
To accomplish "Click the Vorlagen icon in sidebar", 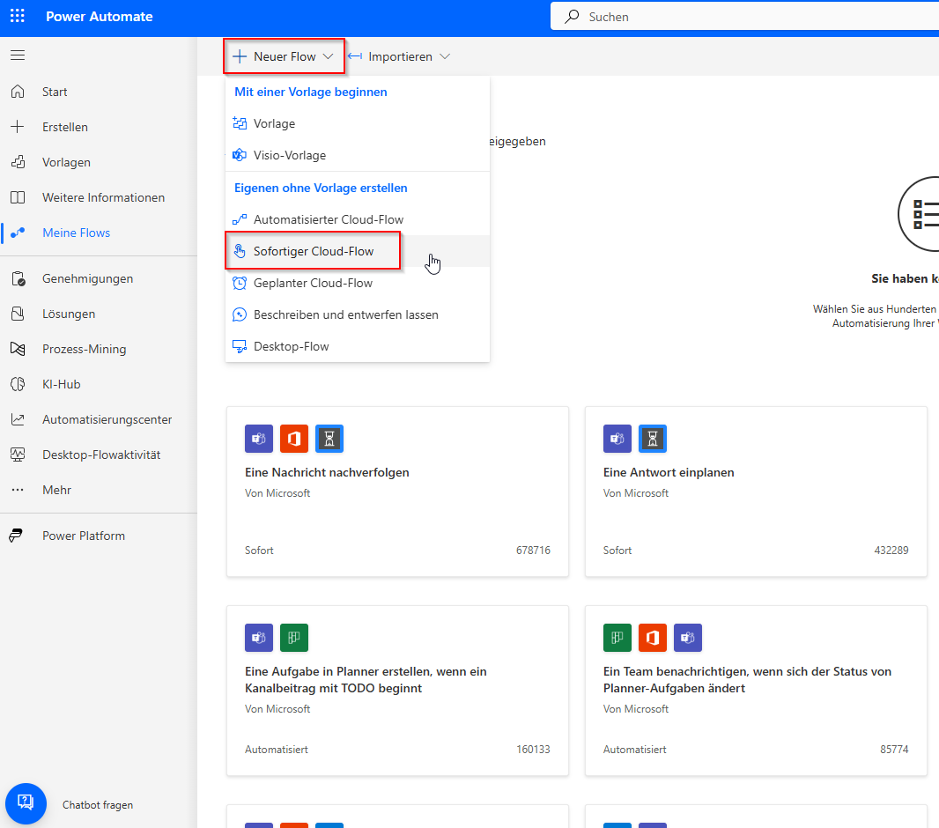I will pyautogui.click(x=18, y=162).
